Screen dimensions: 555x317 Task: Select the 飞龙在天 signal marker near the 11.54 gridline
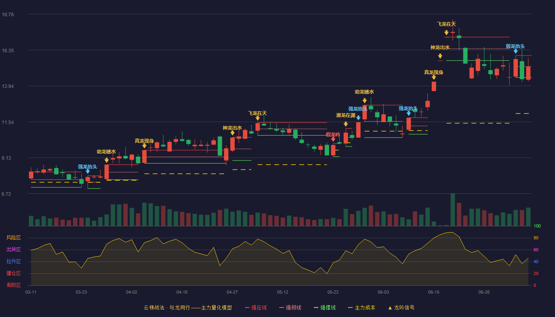click(258, 118)
